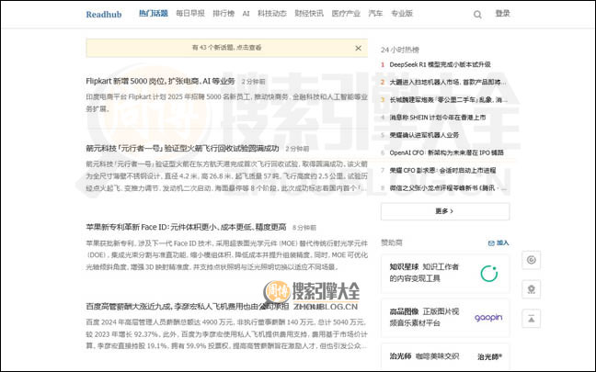
Task: Open the Apple Face ID patent headline
Action: [186, 228]
